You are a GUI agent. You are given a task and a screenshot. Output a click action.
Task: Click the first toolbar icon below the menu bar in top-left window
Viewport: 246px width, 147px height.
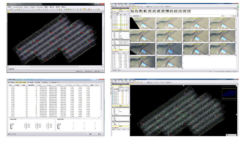(8, 9)
